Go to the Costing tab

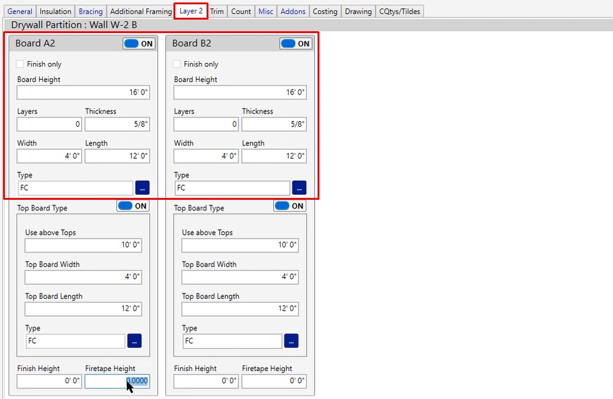(325, 11)
